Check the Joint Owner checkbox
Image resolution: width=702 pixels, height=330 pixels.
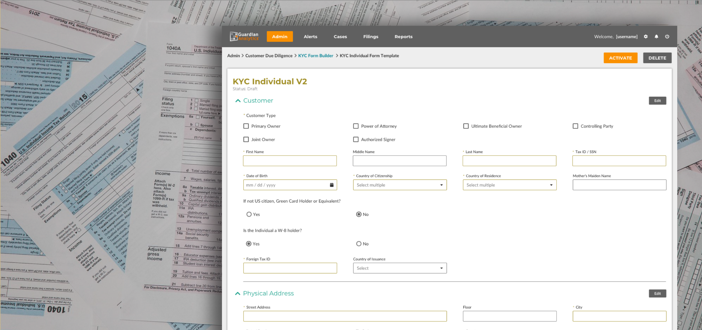pyautogui.click(x=246, y=139)
